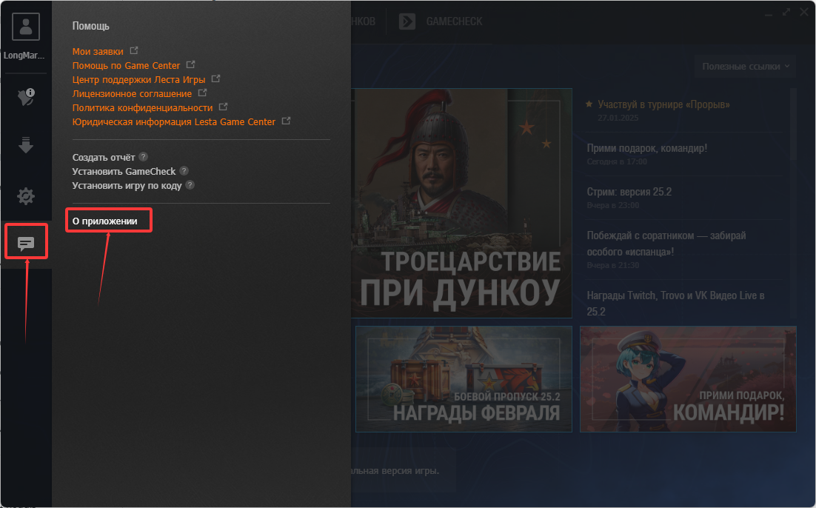Click external icon beside Юридическая информация Lesta Game Center
816x508 pixels.
point(286,121)
